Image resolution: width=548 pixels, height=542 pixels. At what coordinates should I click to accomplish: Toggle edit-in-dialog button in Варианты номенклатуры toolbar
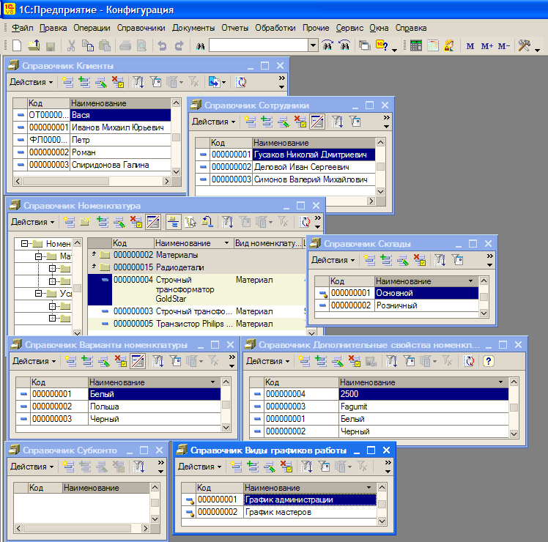(x=136, y=361)
